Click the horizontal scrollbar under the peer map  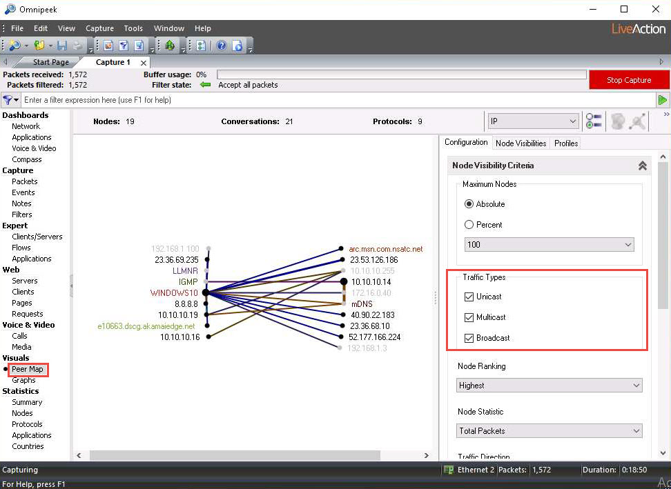[x=235, y=456]
